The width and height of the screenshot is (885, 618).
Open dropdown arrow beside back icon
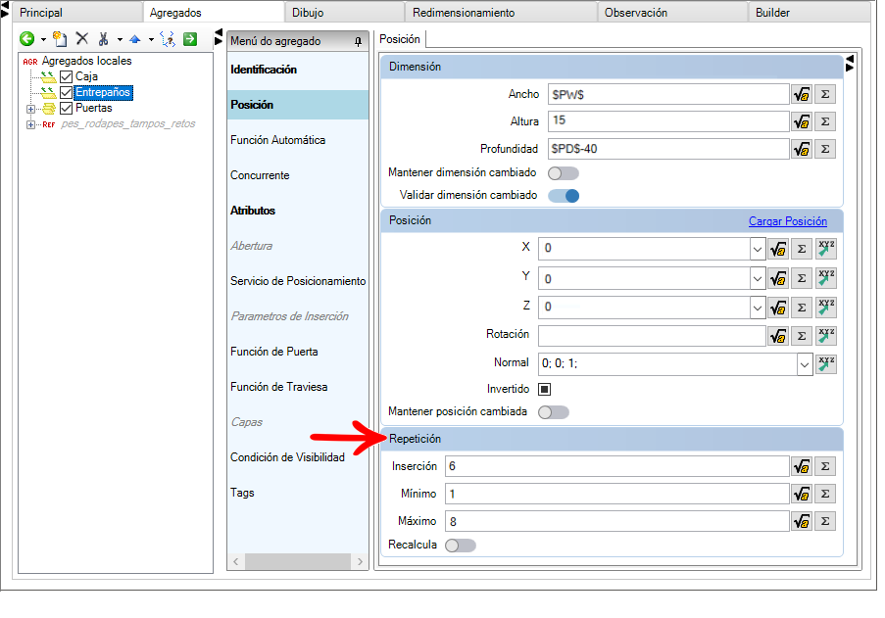43,39
